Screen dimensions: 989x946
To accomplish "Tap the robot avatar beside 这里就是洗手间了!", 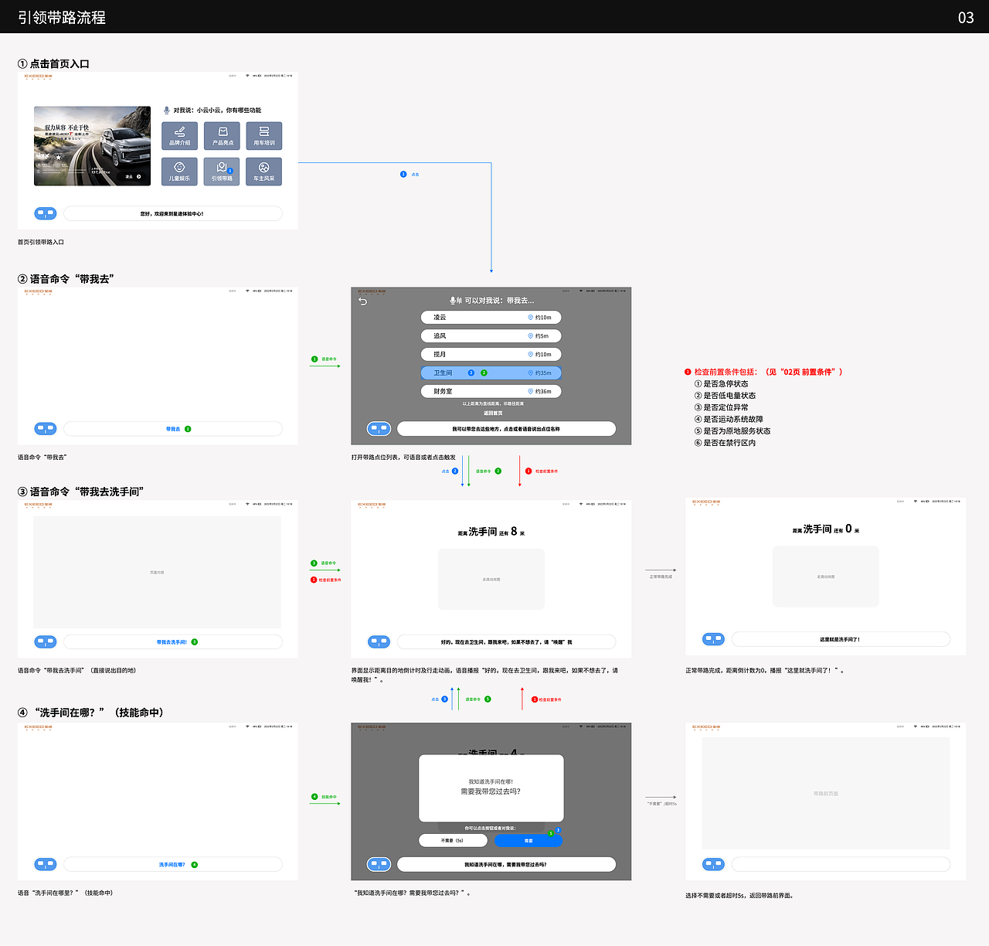I will click(x=713, y=639).
